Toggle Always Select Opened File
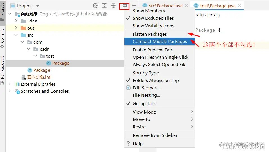Screen dimensions: 269x152 160,65
